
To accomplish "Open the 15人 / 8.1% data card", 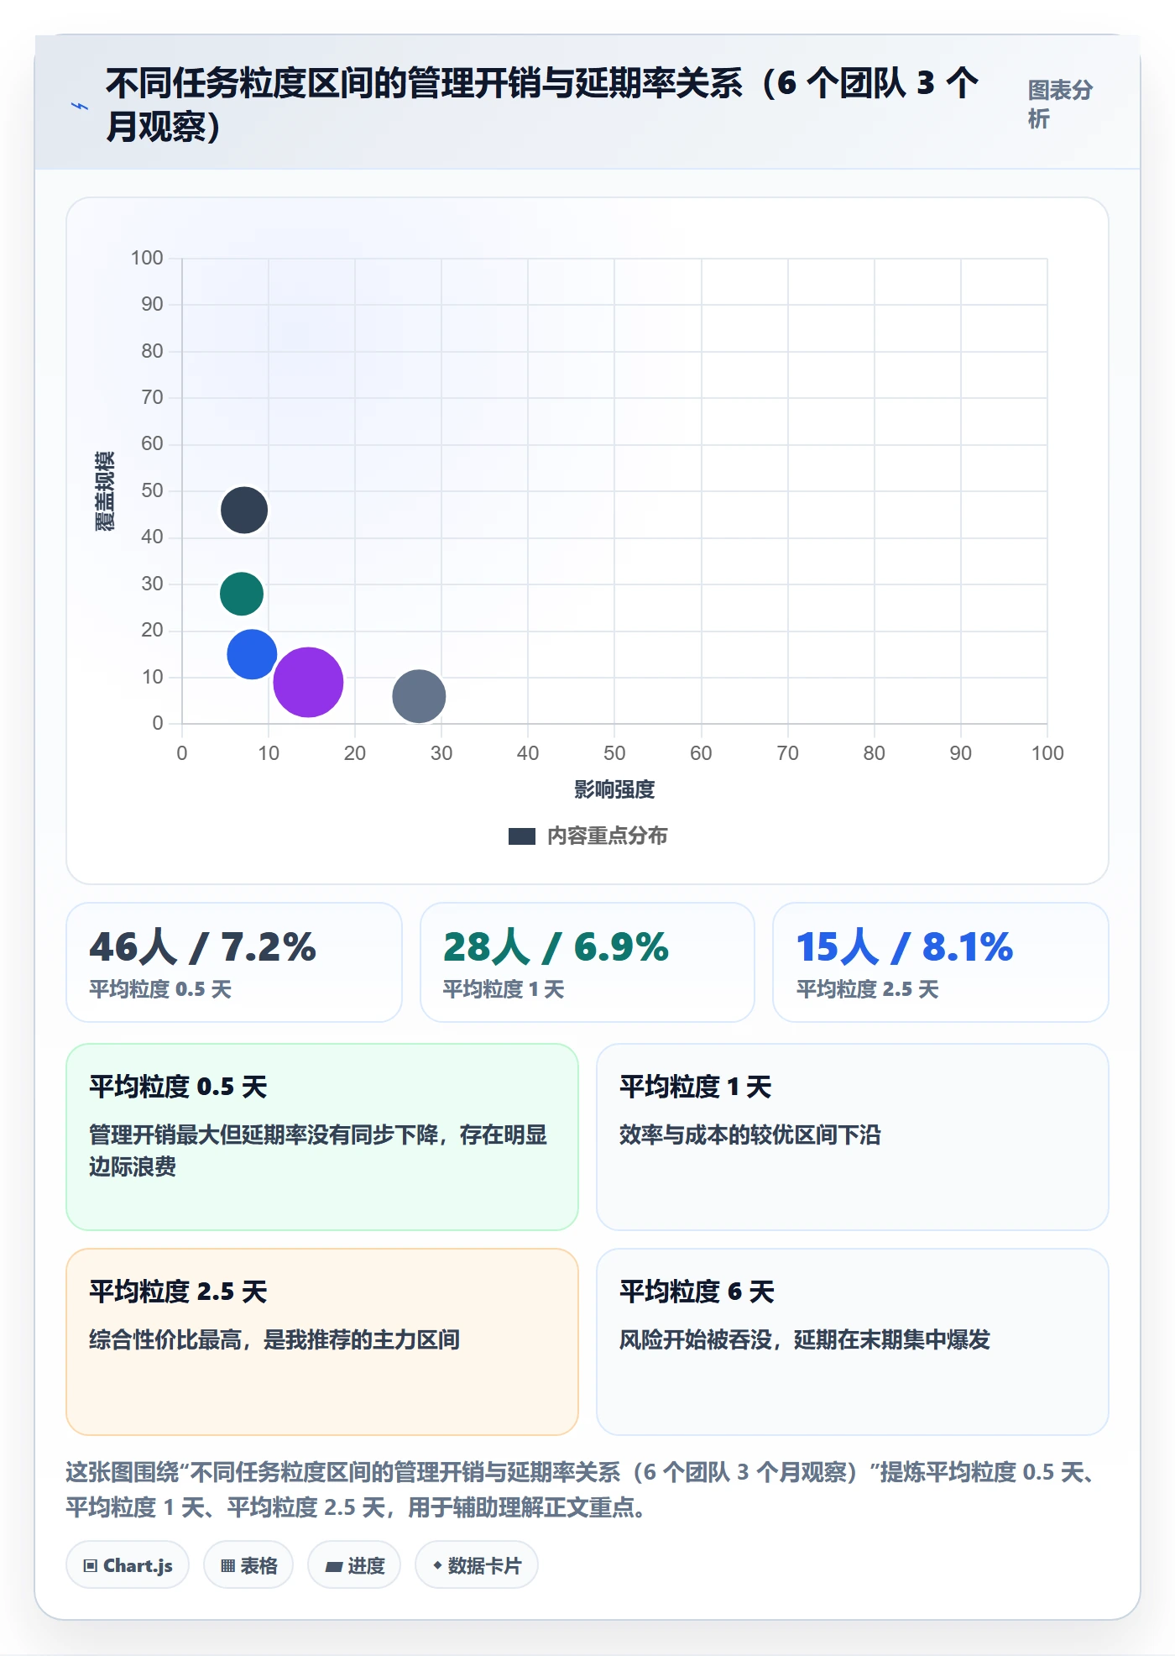I will pyautogui.click(x=941, y=962).
